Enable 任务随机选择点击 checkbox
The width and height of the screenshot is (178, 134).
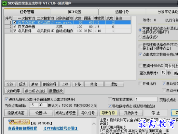click(140, 46)
